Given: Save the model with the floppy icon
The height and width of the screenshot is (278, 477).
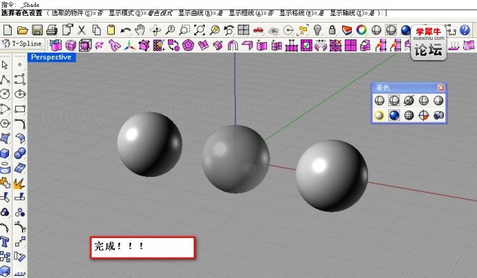Looking at the screenshot, I should (x=37, y=30).
